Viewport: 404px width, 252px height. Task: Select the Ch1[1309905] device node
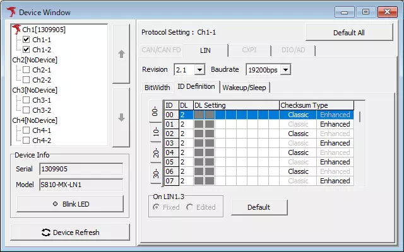pos(44,30)
